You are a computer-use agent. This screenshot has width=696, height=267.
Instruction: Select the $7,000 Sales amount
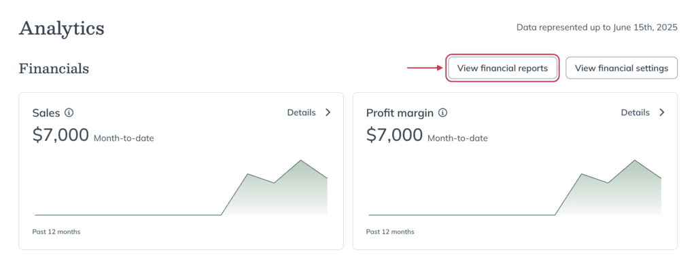point(60,135)
